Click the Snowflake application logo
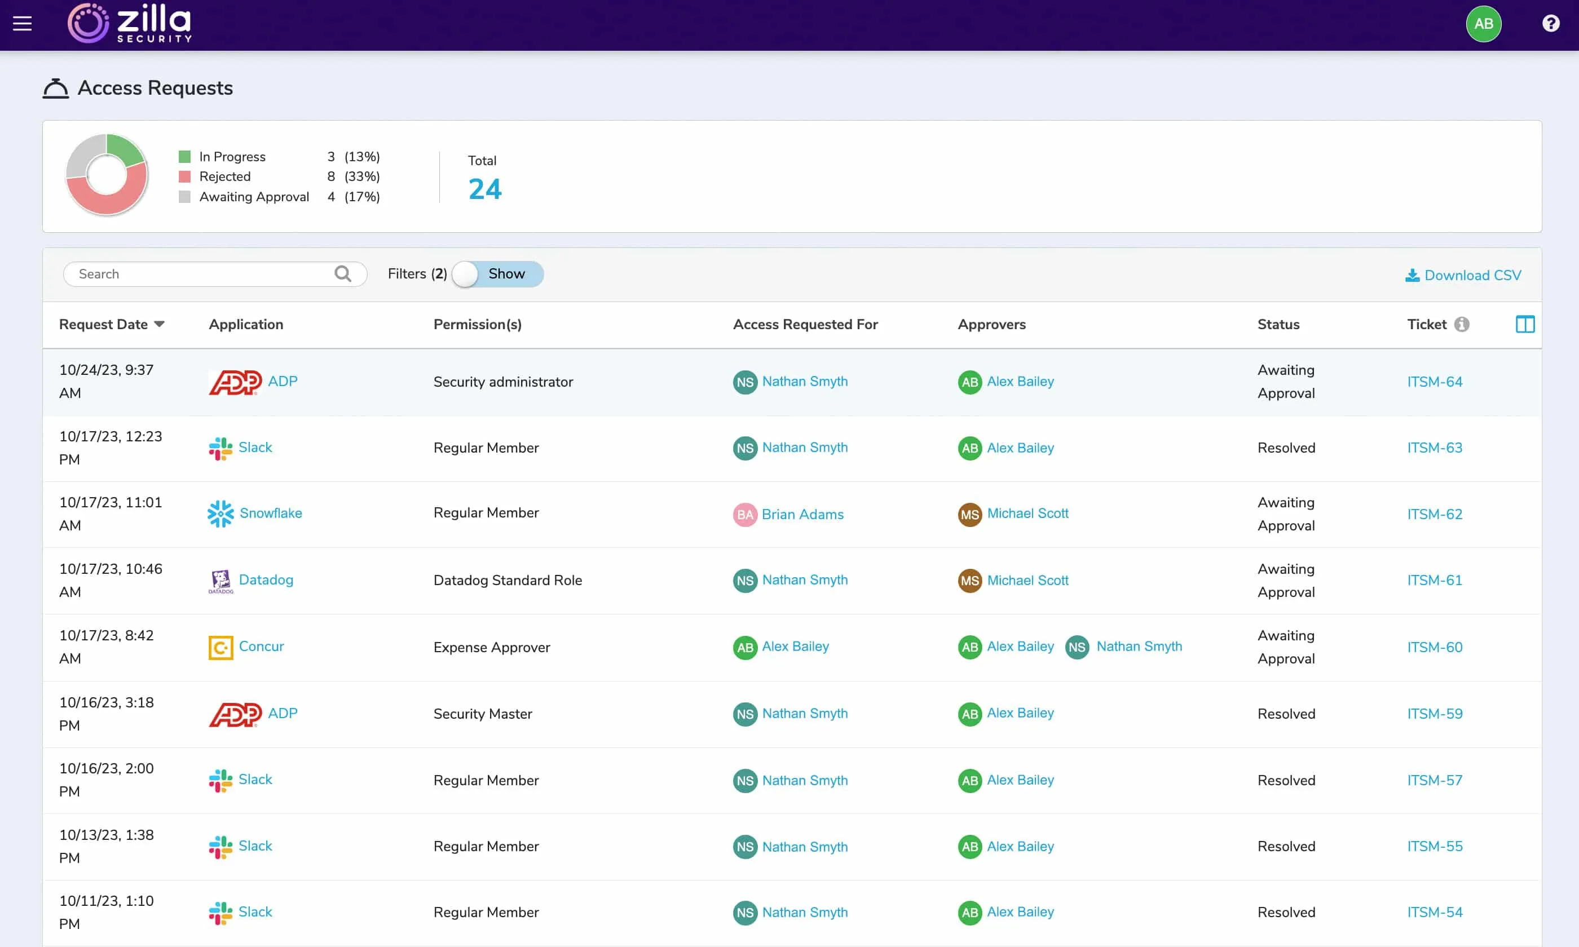 (220, 514)
